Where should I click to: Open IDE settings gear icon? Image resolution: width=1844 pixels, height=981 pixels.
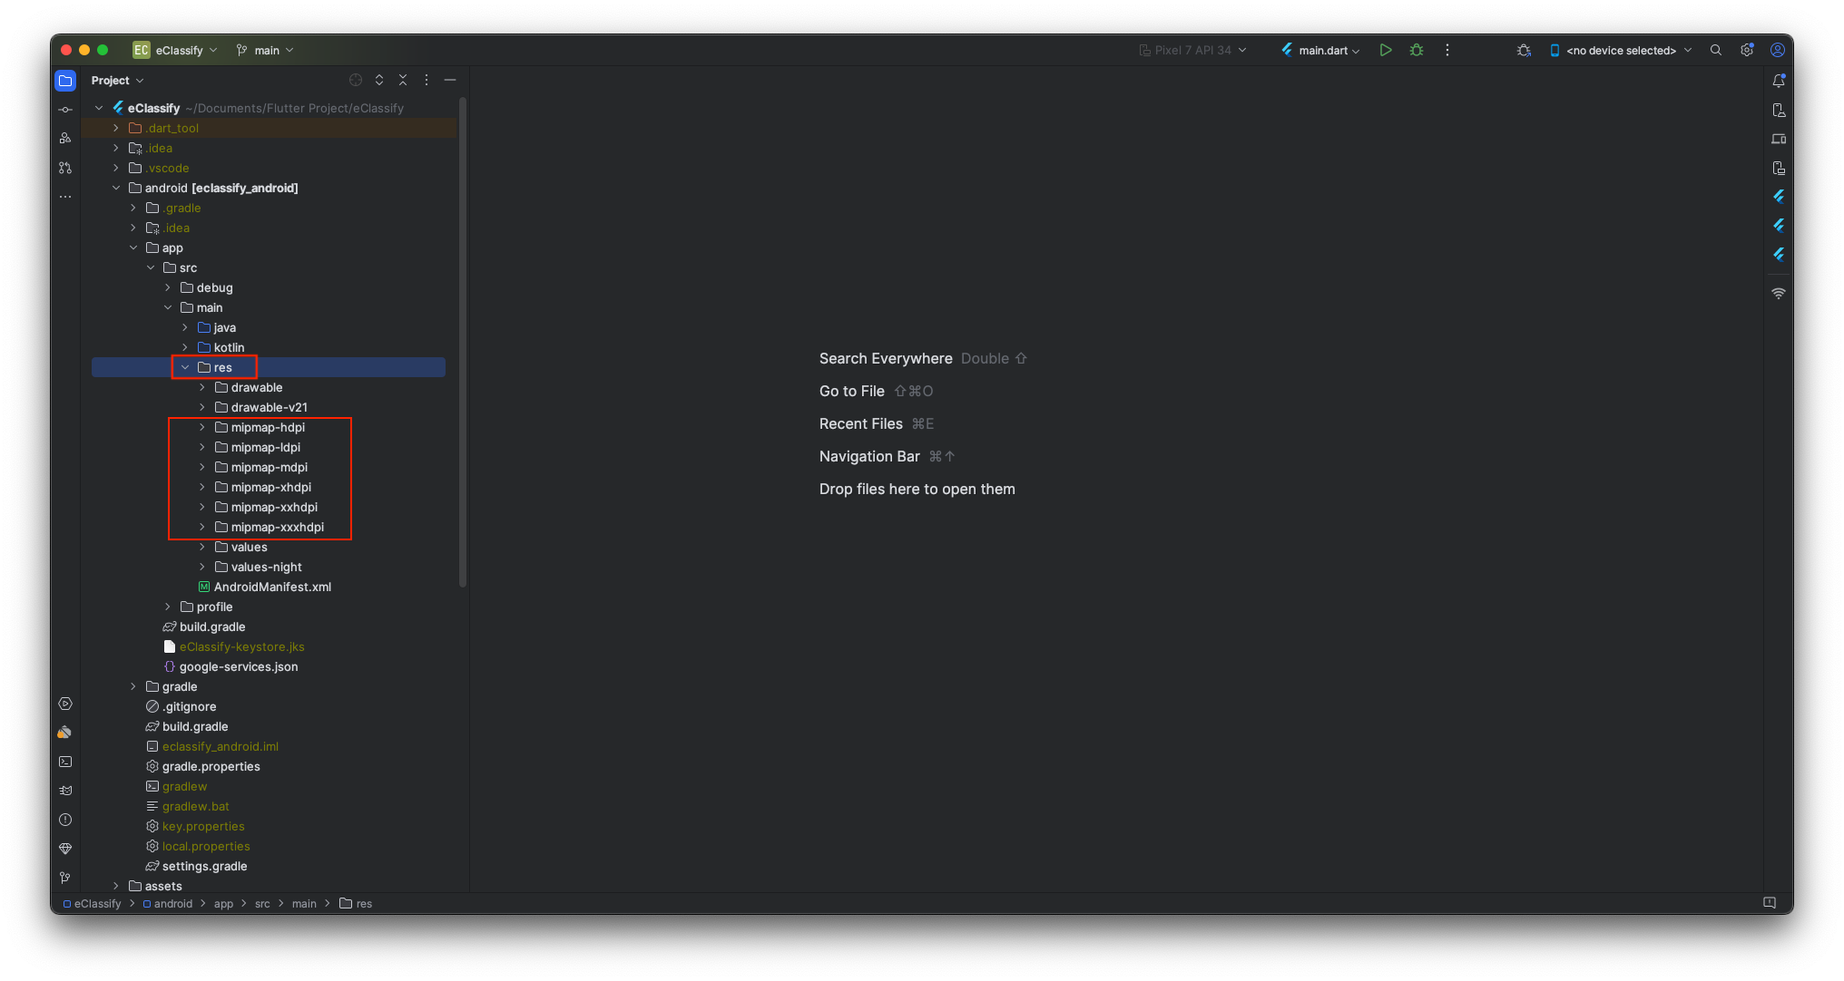click(1746, 50)
